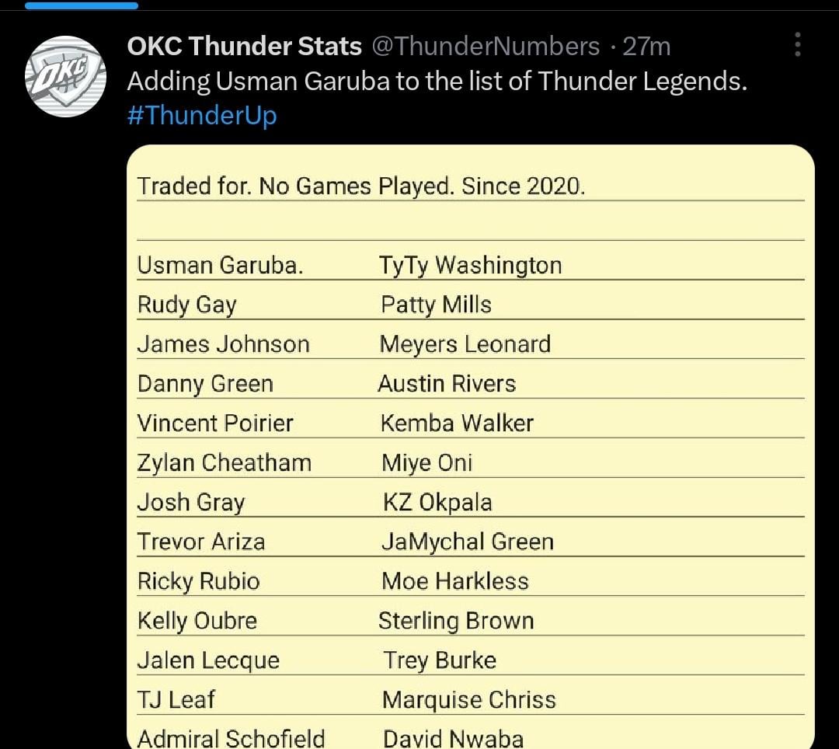
Task: Click the OKC Thunder Stats display name
Action: coord(244,47)
